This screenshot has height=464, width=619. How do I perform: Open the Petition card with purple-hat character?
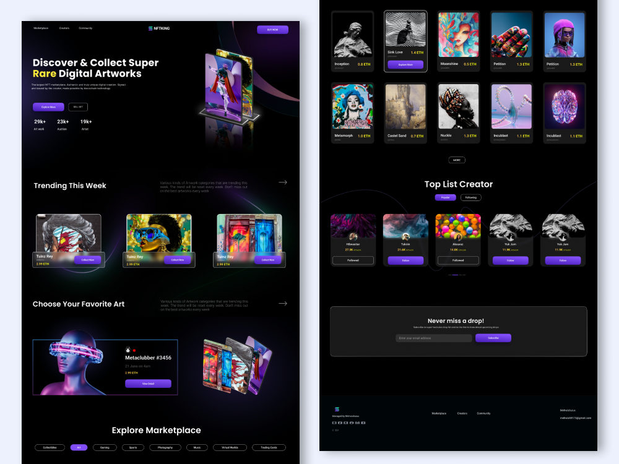(565, 41)
